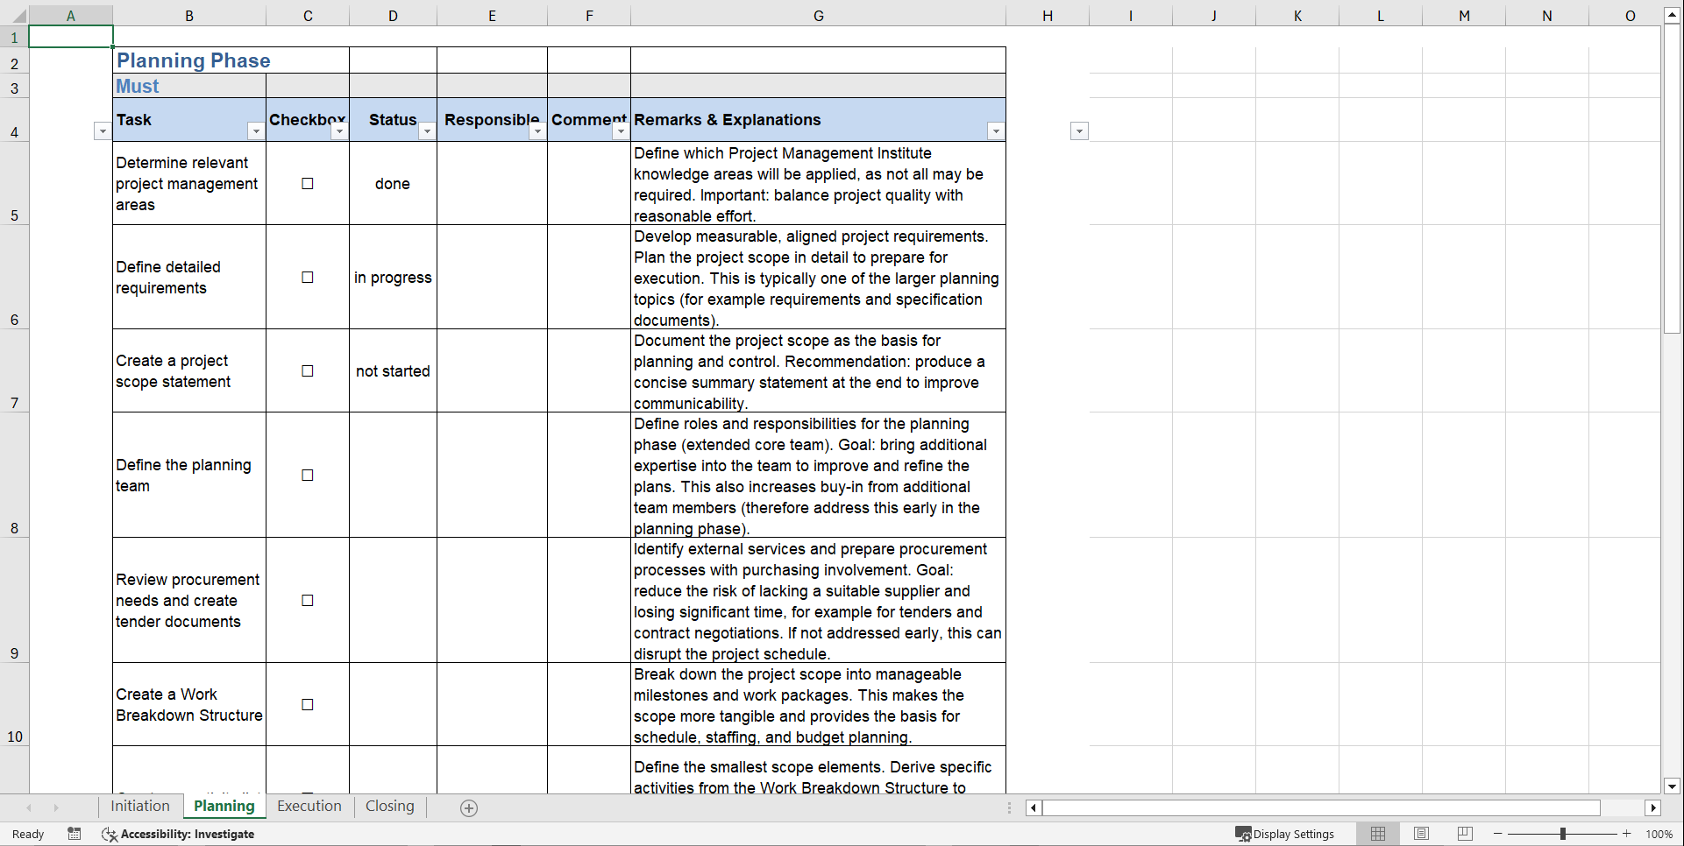Expand the Responsible column filter menu

click(x=537, y=130)
